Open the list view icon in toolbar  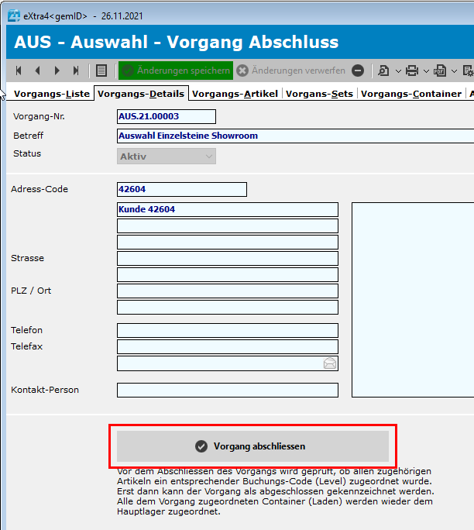click(x=101, y=71)
